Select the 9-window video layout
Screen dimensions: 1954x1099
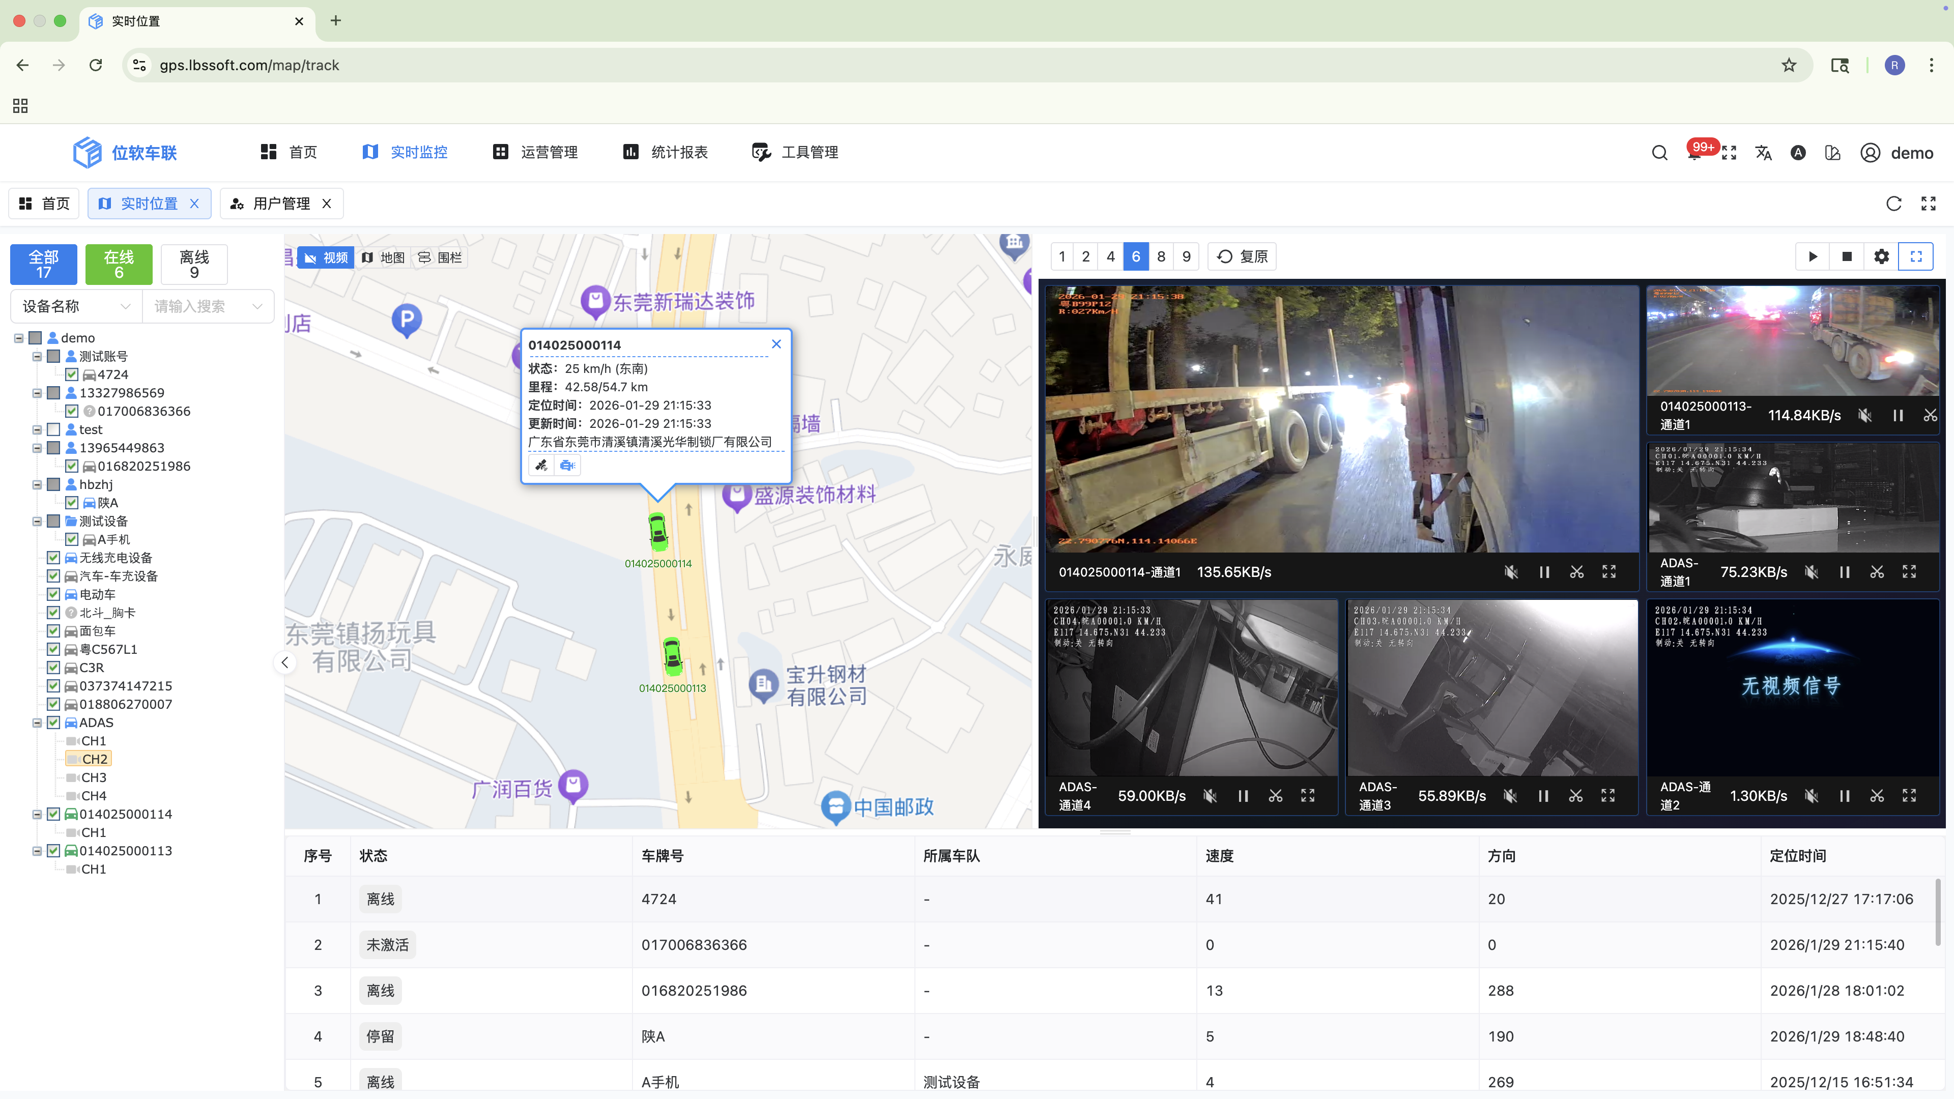point(1186,256)
